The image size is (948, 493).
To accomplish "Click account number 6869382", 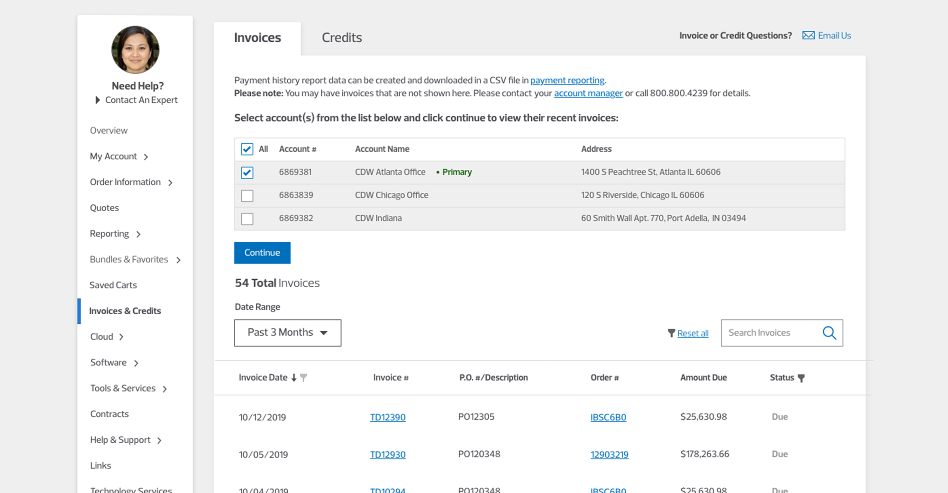I will 296,218.
